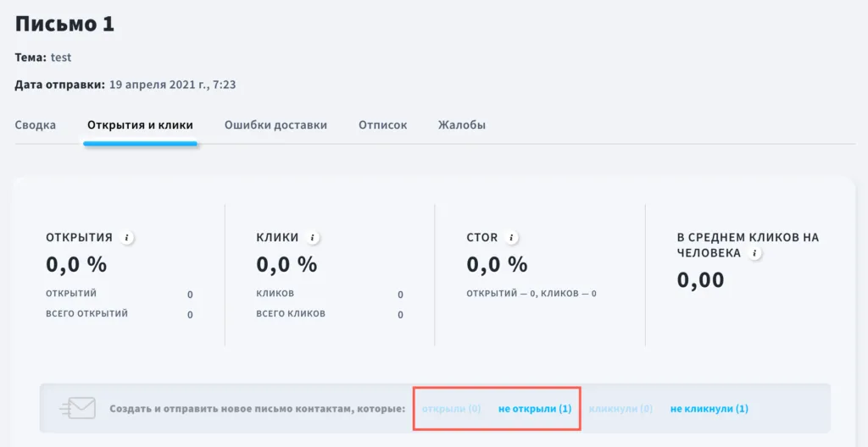
Task: Click the открыли (0) link
Action: (451, 409)
